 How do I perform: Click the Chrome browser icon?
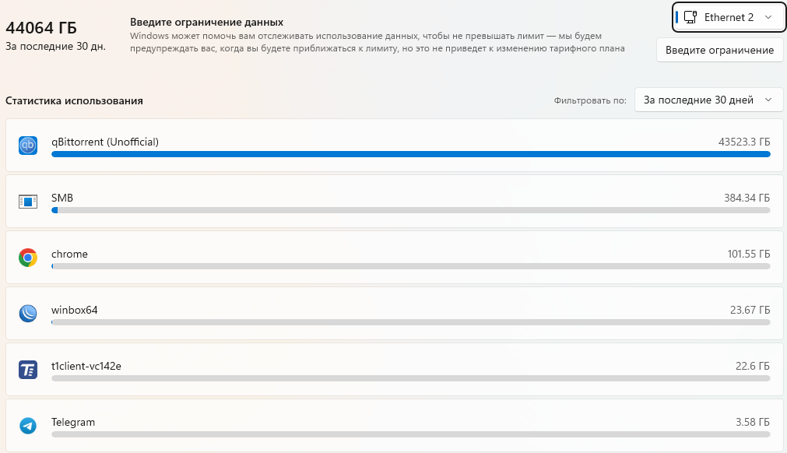[28, 258]
